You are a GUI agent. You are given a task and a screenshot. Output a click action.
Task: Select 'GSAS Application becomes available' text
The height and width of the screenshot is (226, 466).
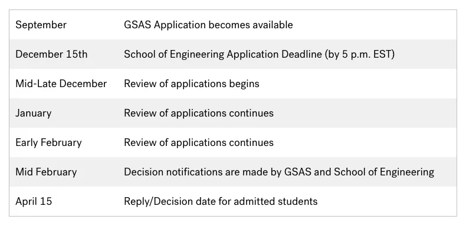[208, 25]
